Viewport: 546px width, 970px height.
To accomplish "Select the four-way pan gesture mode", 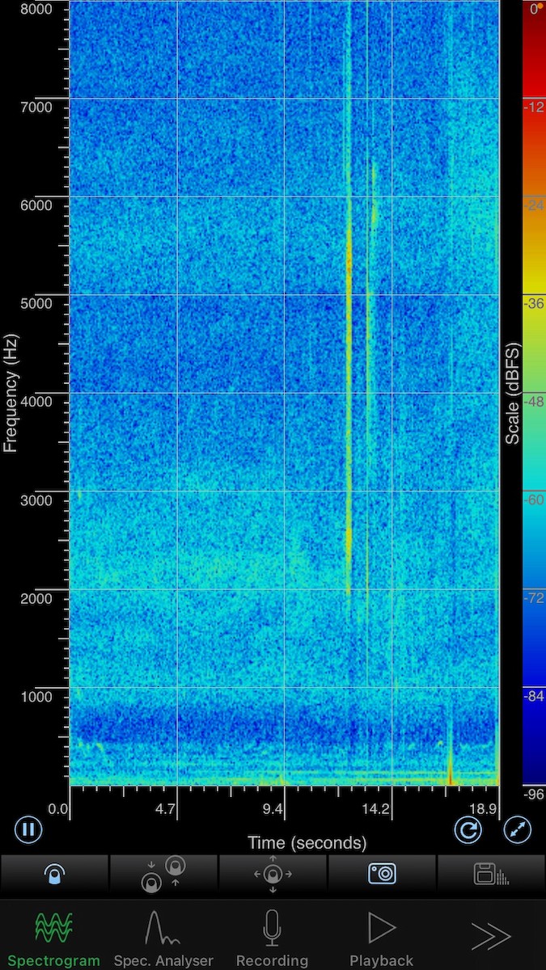I will (273, 874).
